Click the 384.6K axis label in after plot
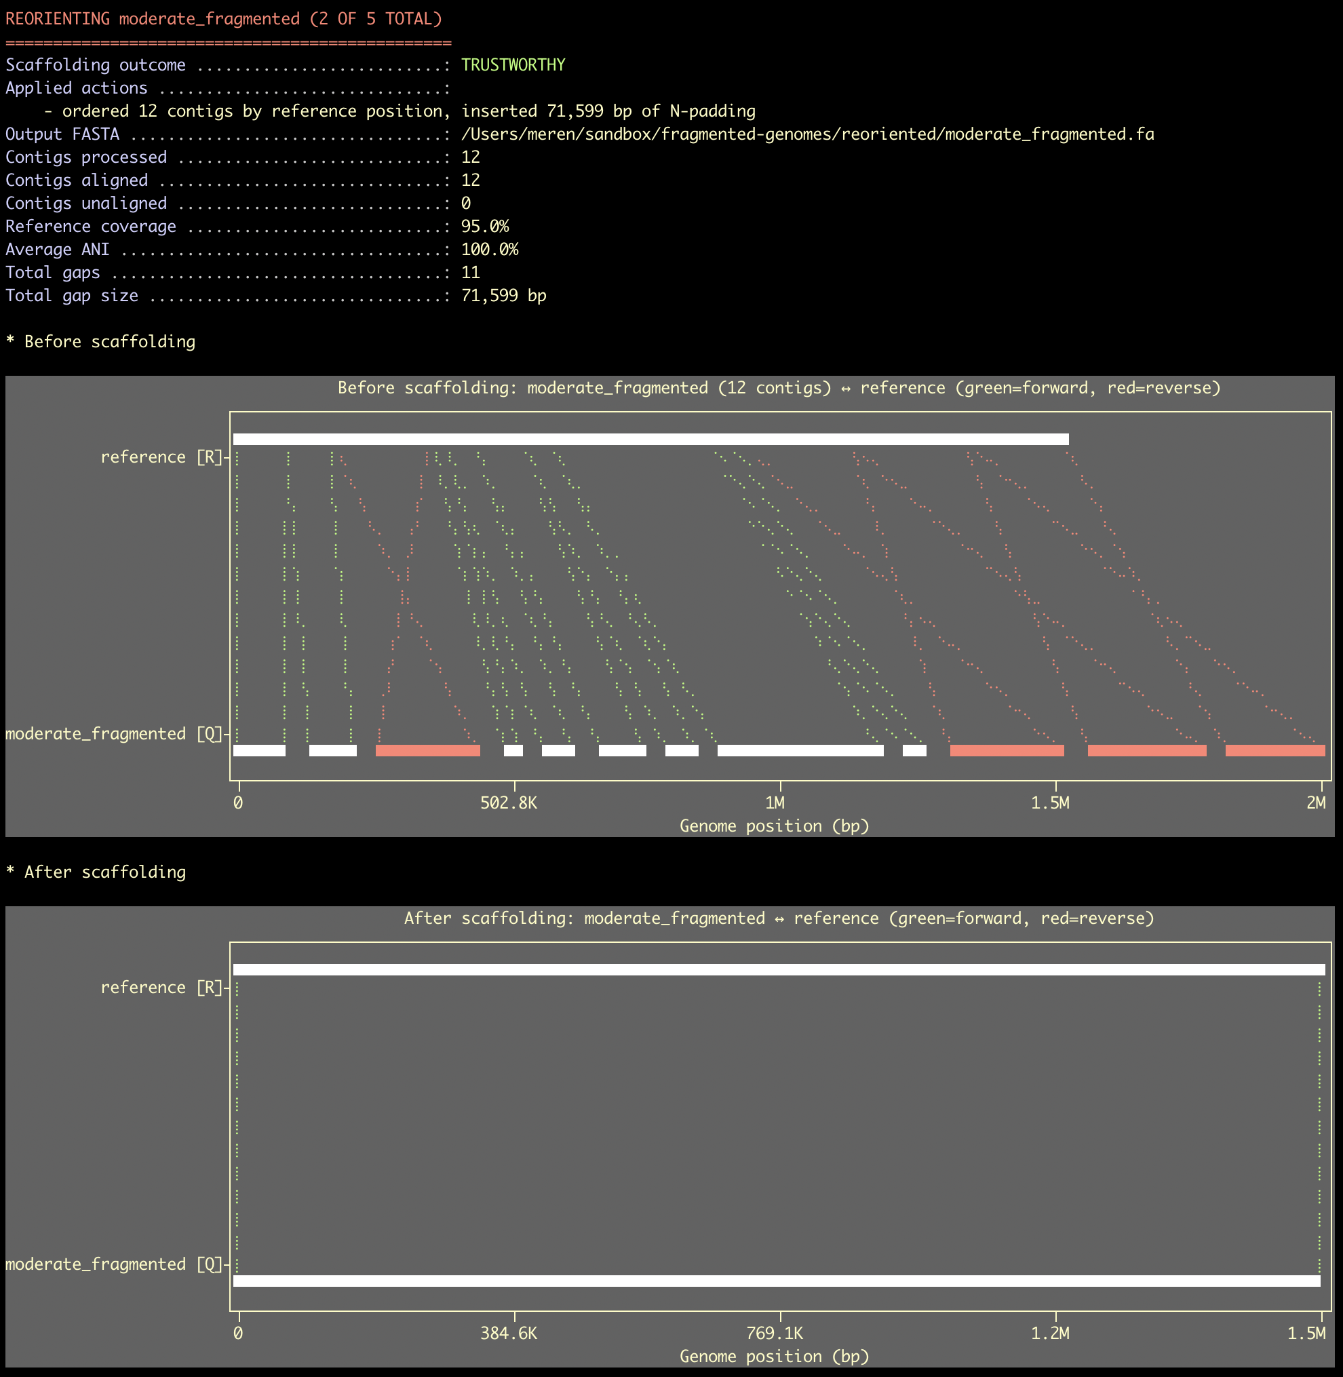1343x1377 pixels. [508, 1334]
